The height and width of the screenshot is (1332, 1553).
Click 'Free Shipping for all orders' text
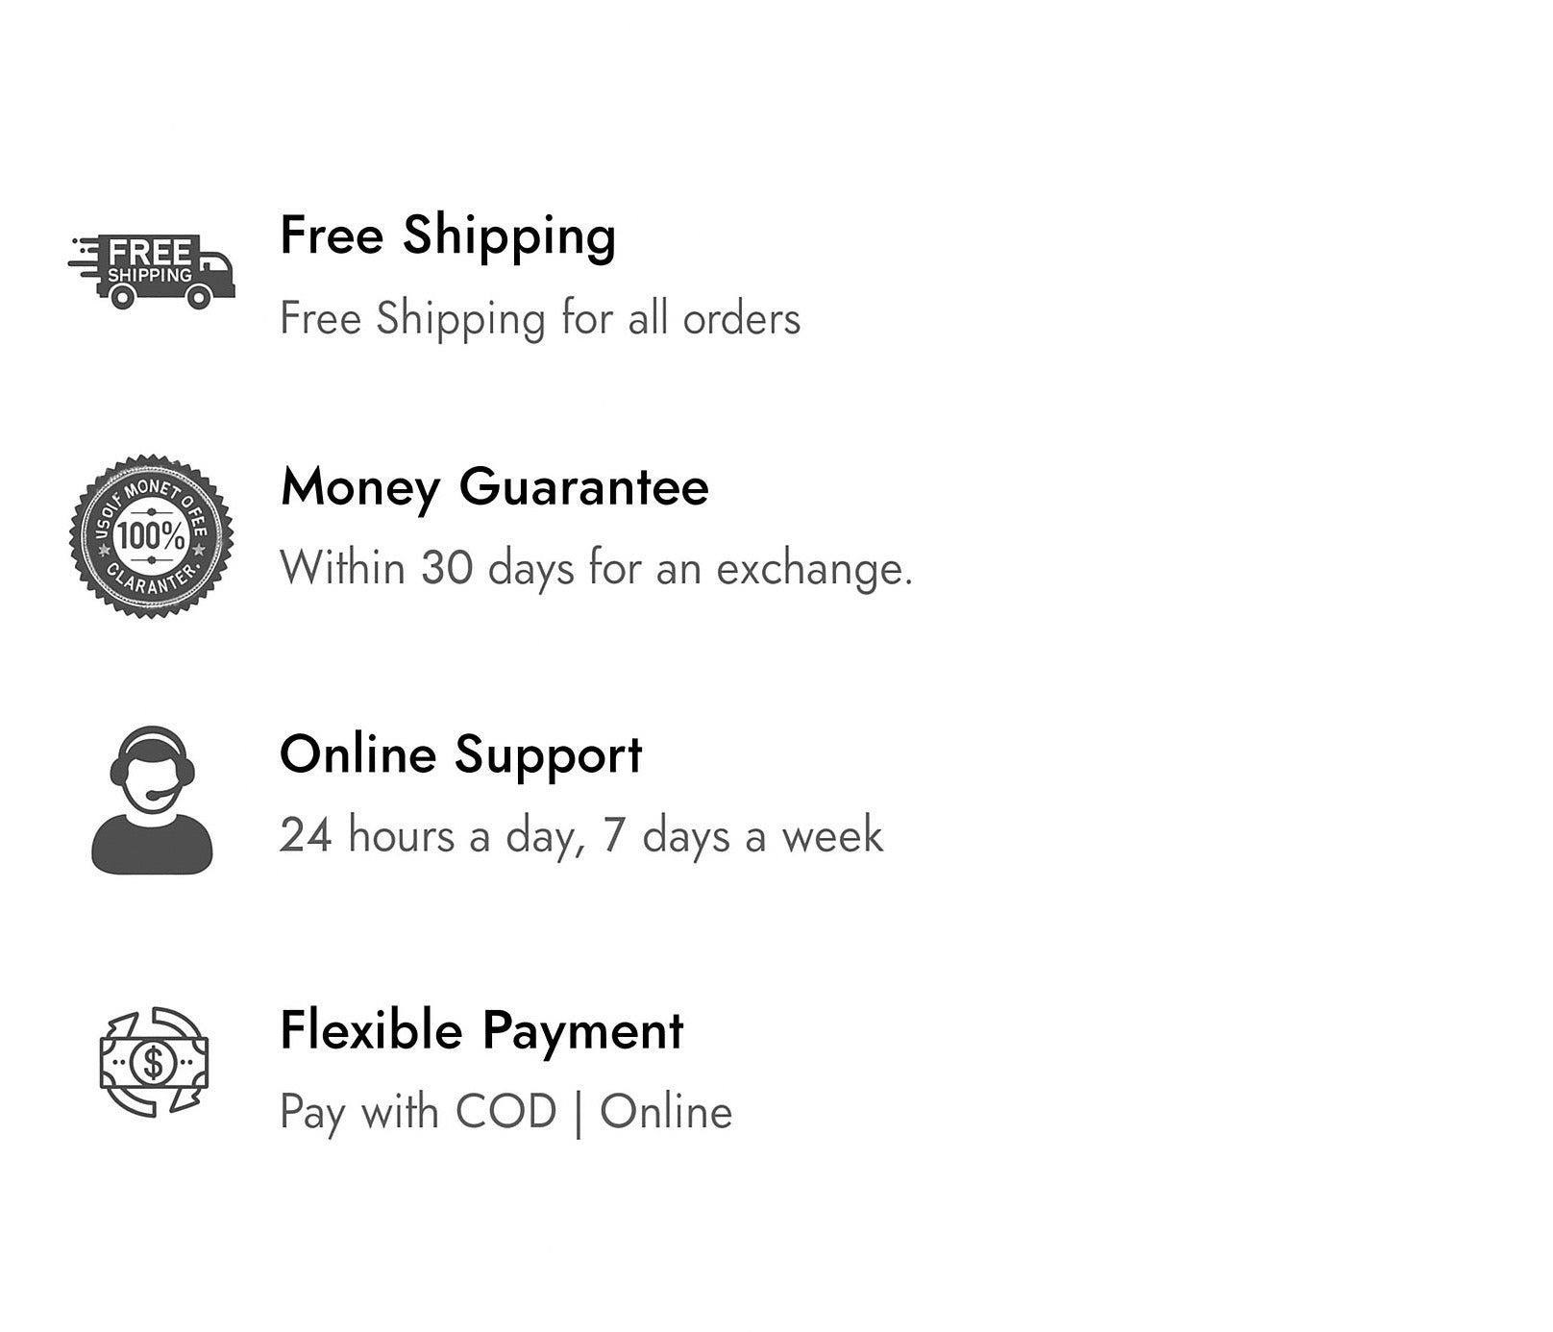540,319
